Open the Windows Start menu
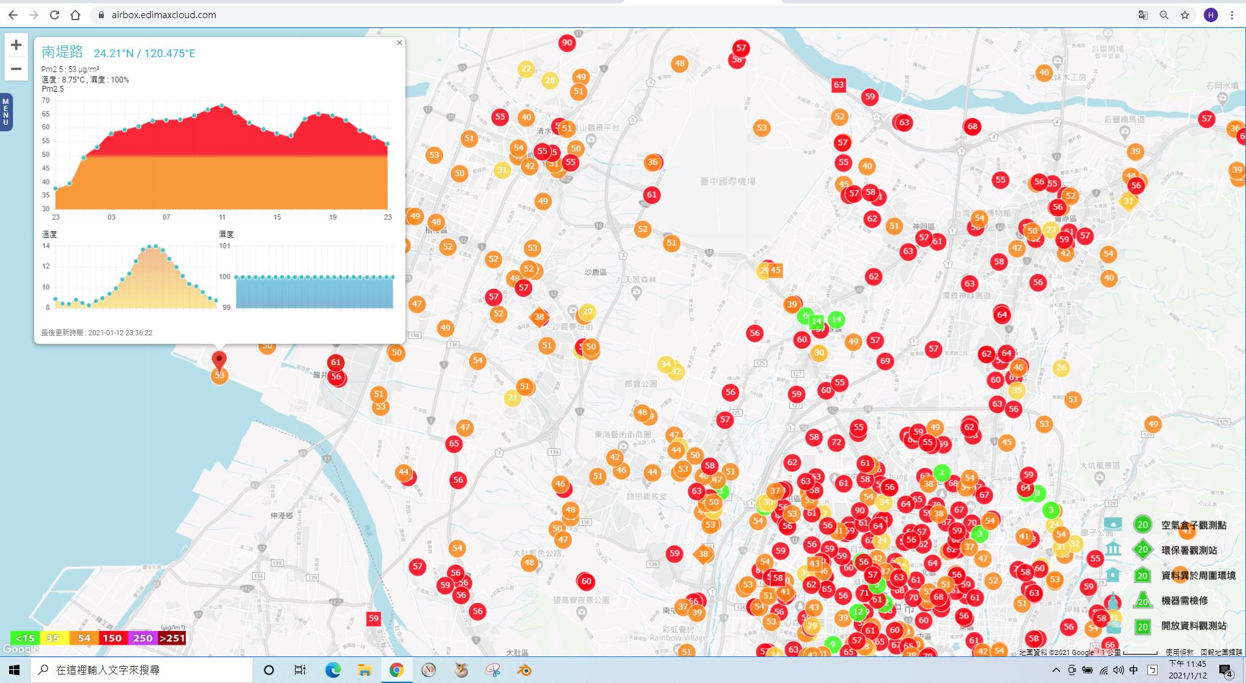Image resolution: width=1246 pixels, height=683 pixels. (x=14, y=670)
